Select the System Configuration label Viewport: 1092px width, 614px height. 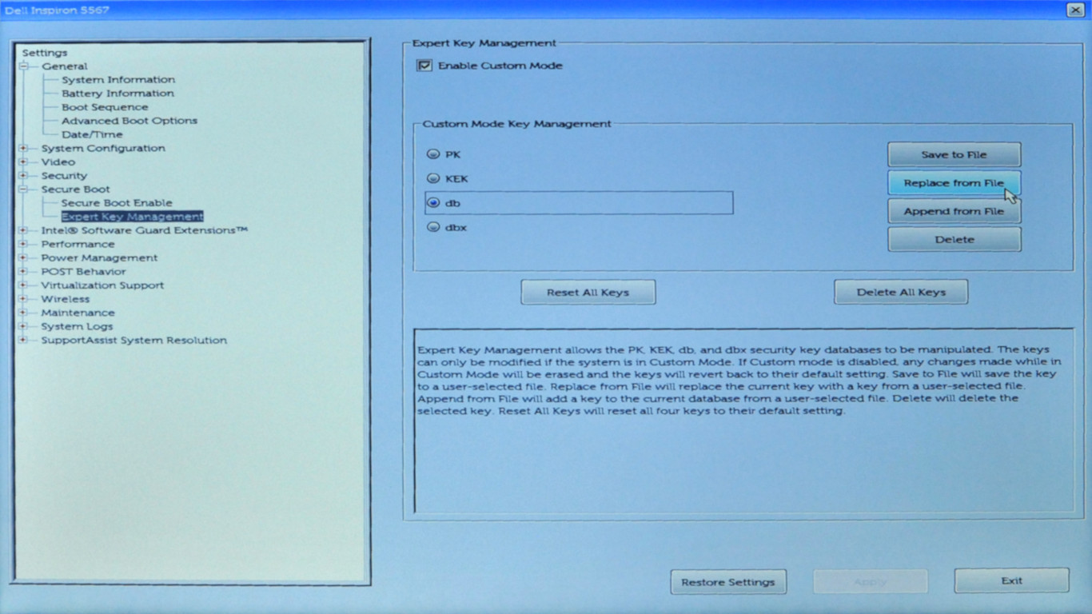(x=103, y=148)
